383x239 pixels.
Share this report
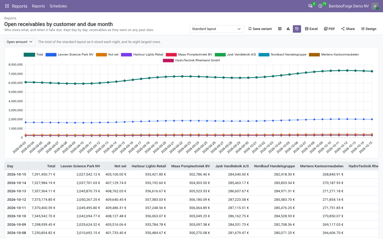[348, 29]
